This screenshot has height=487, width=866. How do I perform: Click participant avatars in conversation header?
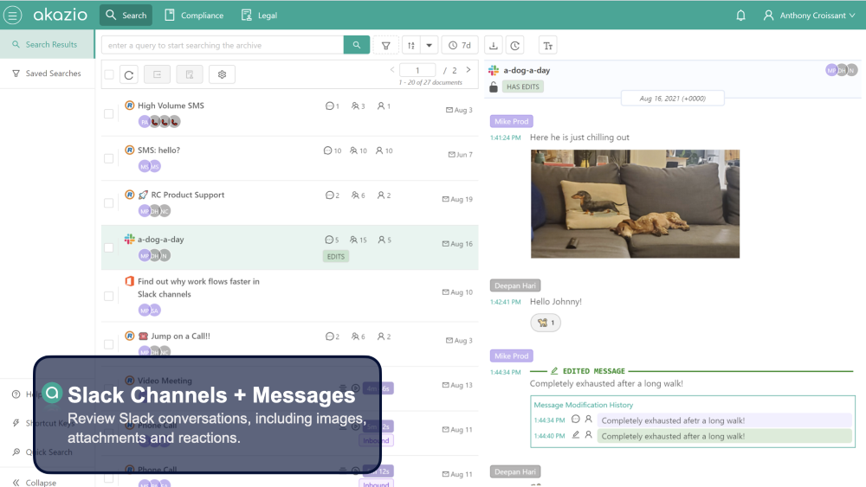(x=842, y=70)
